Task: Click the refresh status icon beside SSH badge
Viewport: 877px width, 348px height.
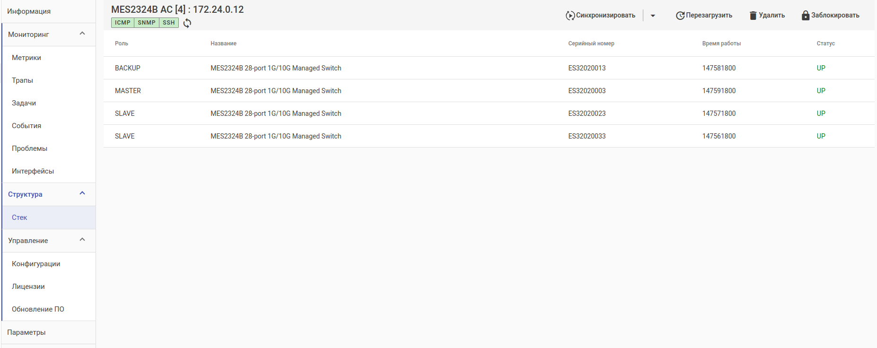Action: click(x=187, y=23)
